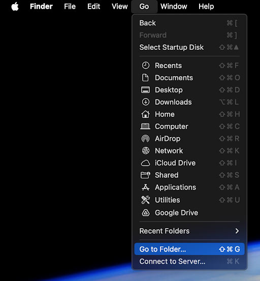Close the open Go menu
This screenshot has height=281, width=260.
coord(144,7)
